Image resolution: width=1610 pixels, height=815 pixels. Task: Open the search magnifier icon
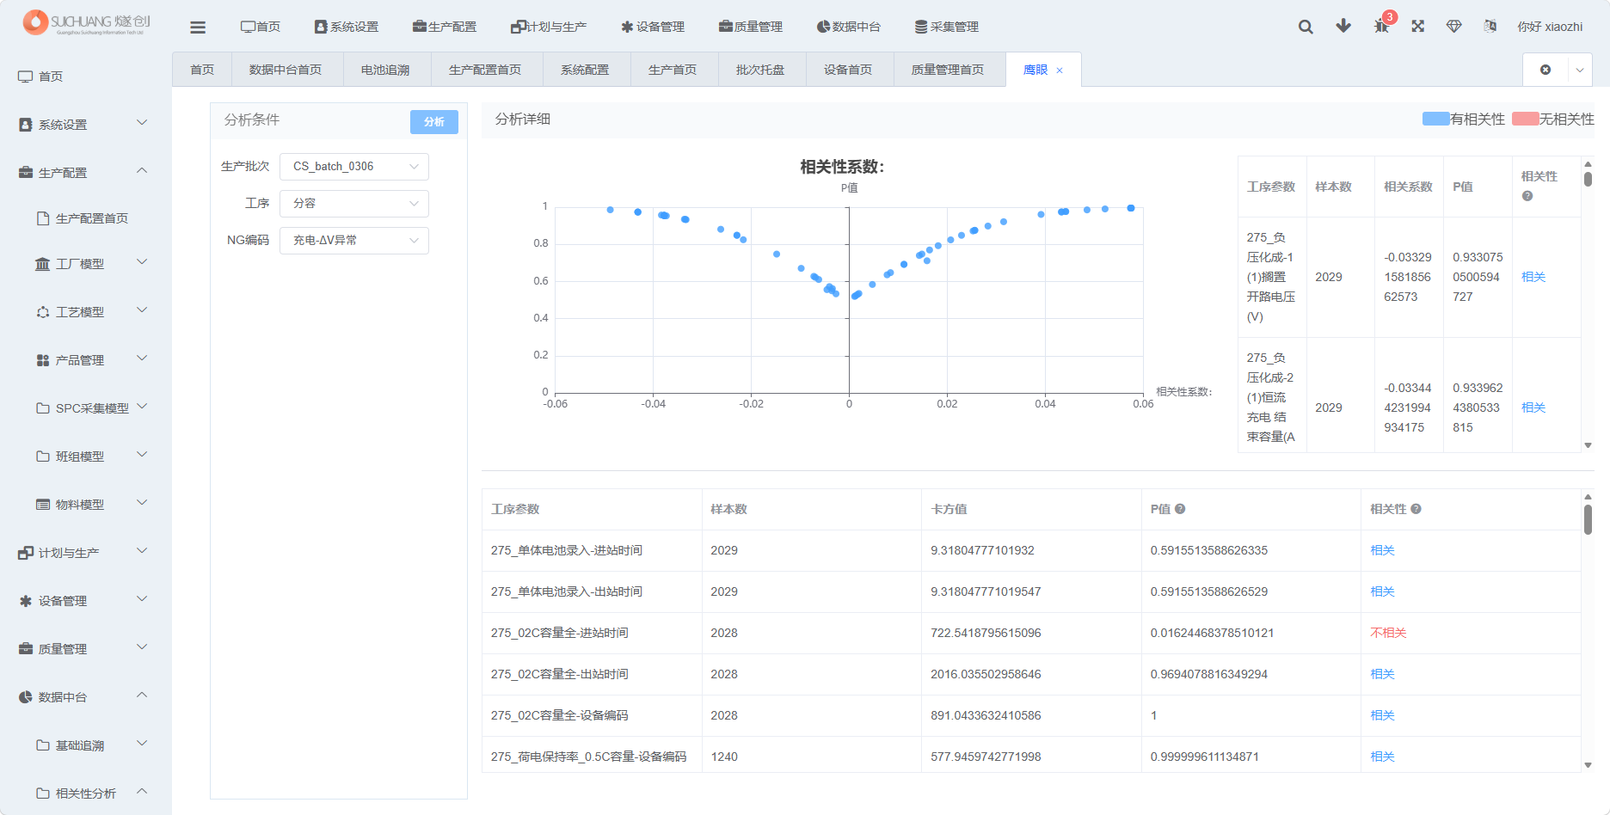click(x=1306, y=27)
